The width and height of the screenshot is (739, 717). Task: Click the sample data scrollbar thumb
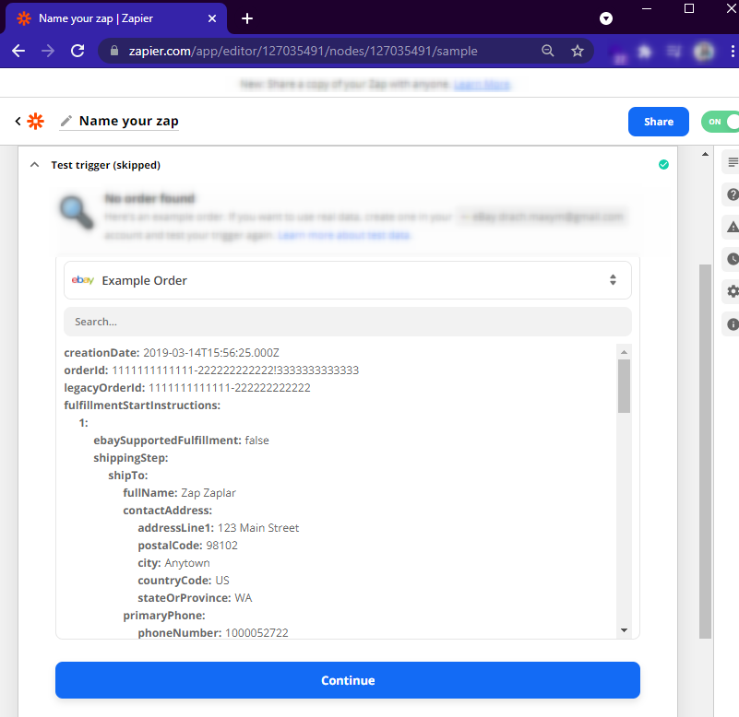(624, 386)
